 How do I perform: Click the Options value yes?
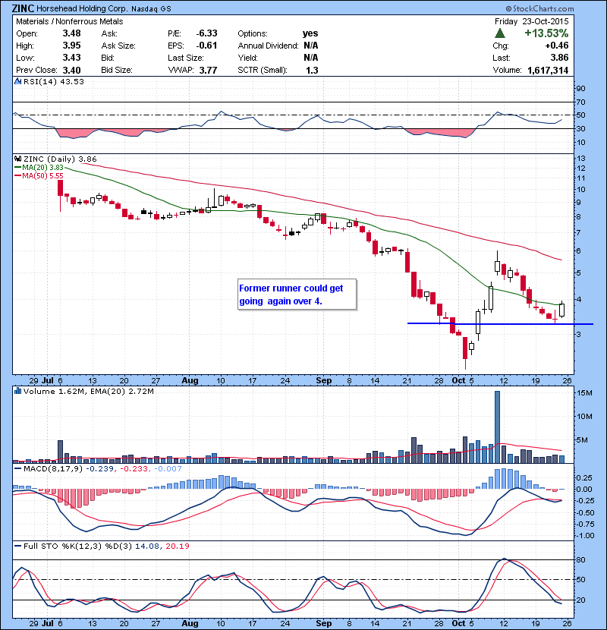[x=310, y=33]
